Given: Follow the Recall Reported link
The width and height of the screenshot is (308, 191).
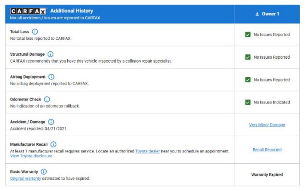Looking at the screenshot, I should pyautogui.click(x=267, y=150).
